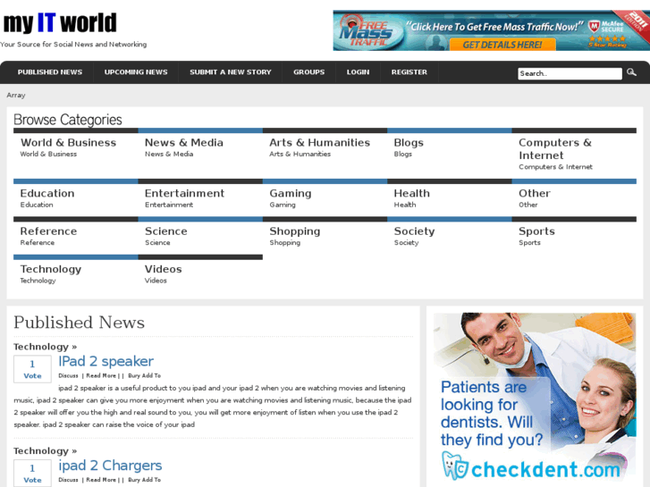Click Technology » label above ipad 2 Chargers
This screenshot has height=487, width=650.
46,451
